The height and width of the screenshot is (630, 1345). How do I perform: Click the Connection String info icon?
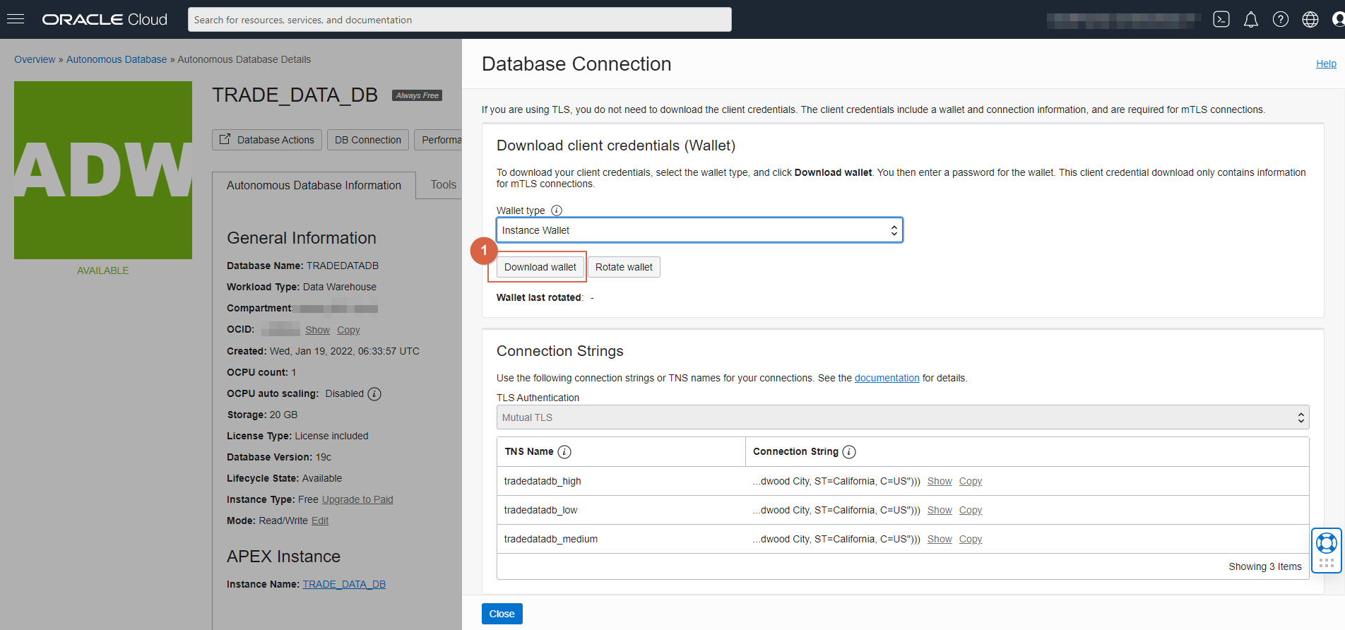(849, 452)
